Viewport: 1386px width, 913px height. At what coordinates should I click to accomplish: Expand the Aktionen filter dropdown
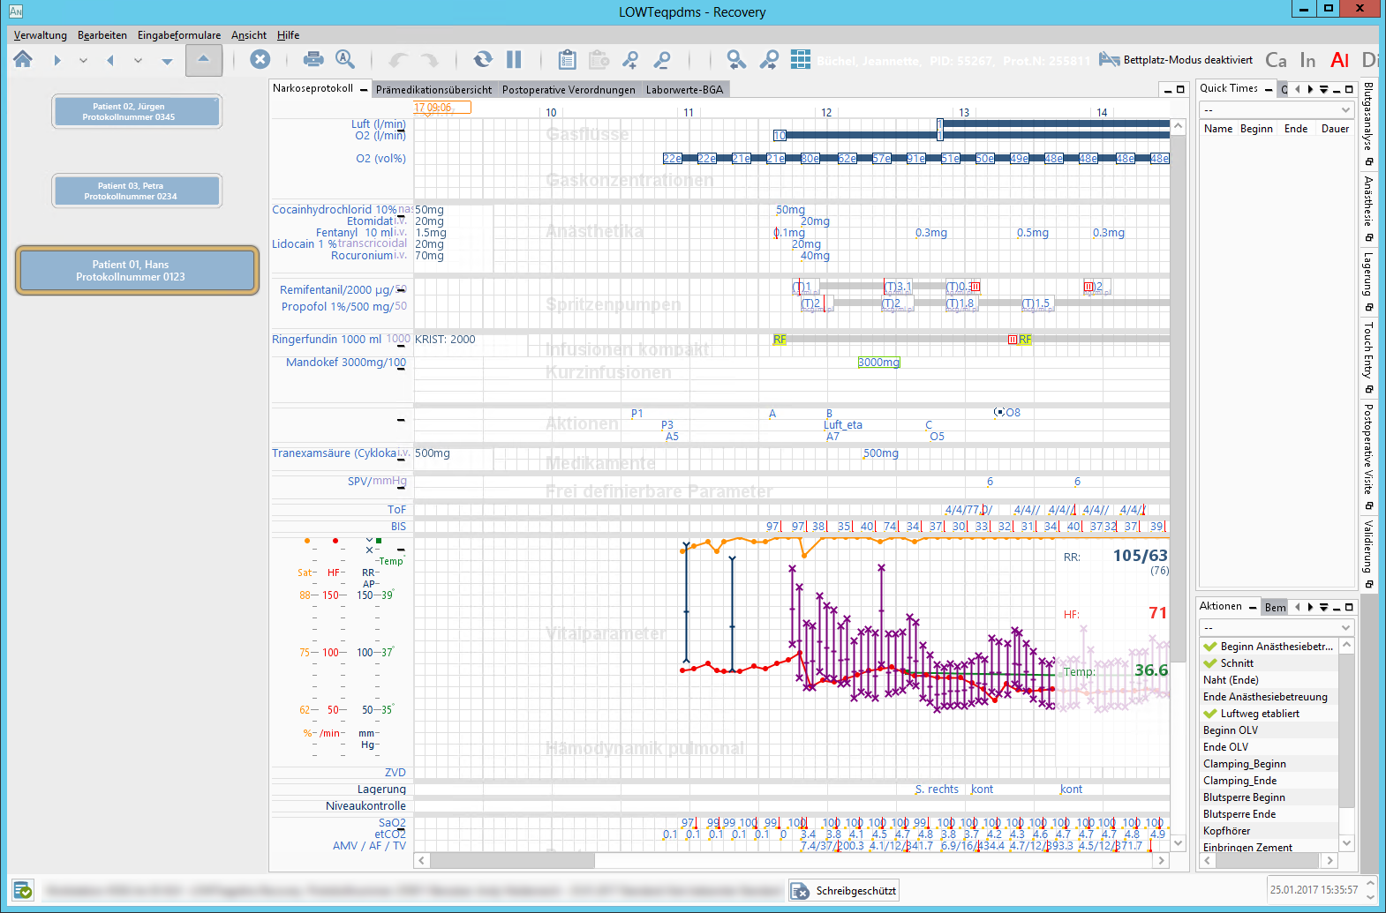(x=1276, y=627)
